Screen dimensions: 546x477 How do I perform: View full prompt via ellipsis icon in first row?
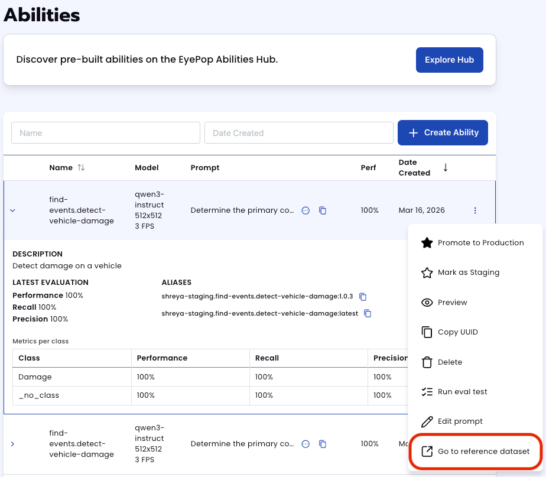[x=305, y=210]
